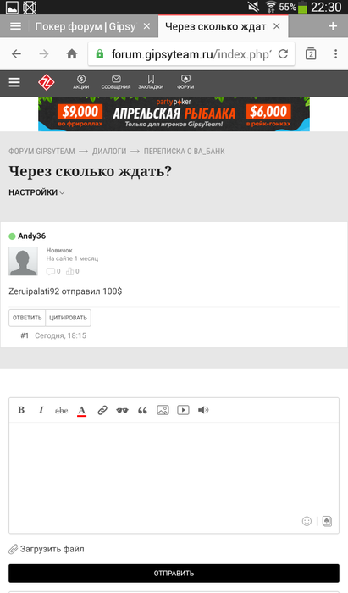Close the Через сколько ждат tab
Image resolution: width=348 pixels, height=593 pixels.
277,26
